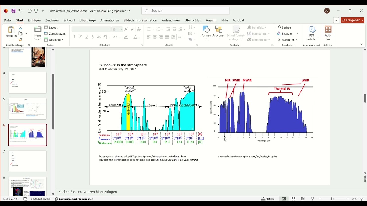367x206 pixels.
Task: Align text right
Action: (161, 37)
